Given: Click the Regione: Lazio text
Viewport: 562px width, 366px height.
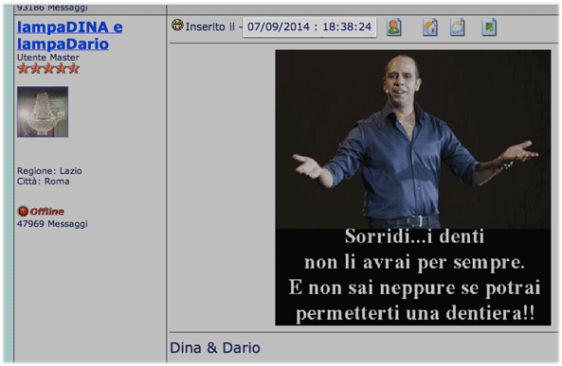Looking at the screenshot, I should pos(49,170).
